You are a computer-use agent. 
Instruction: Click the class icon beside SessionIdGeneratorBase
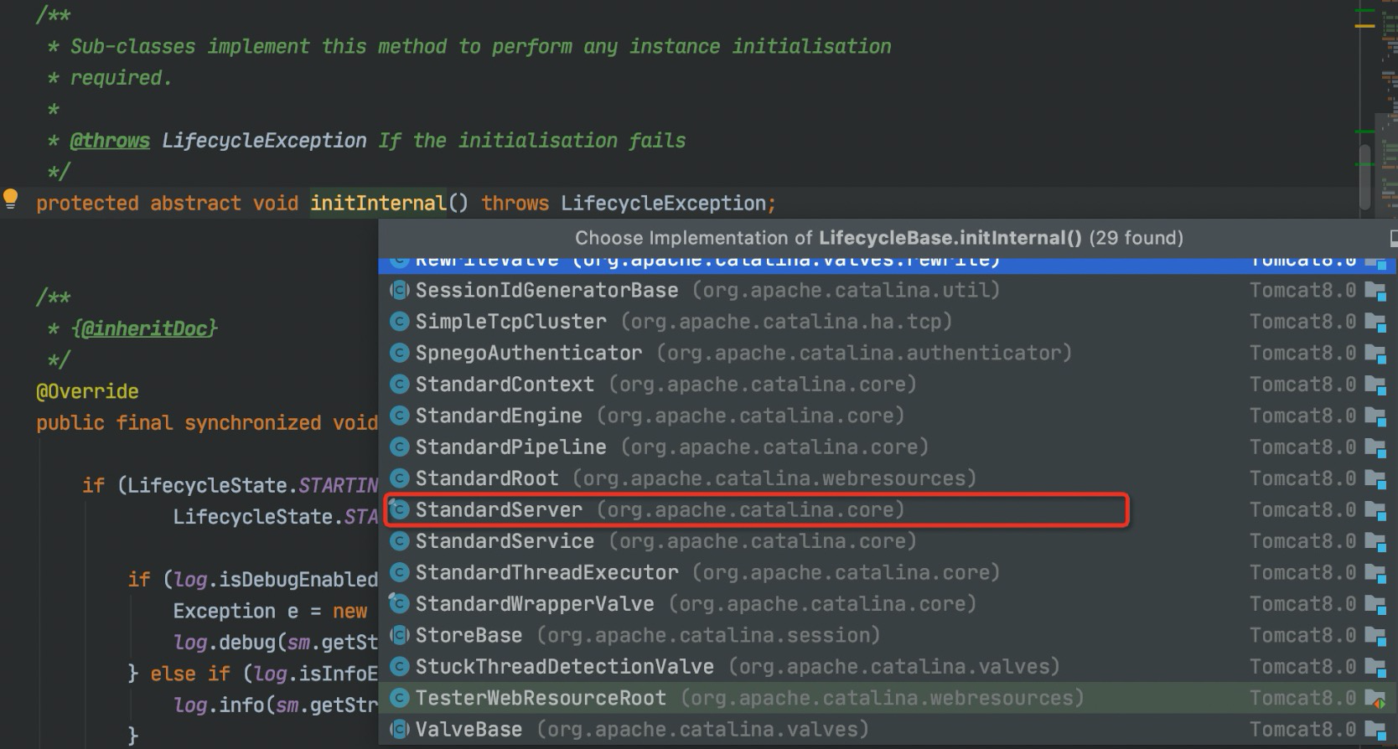[400, 290]
